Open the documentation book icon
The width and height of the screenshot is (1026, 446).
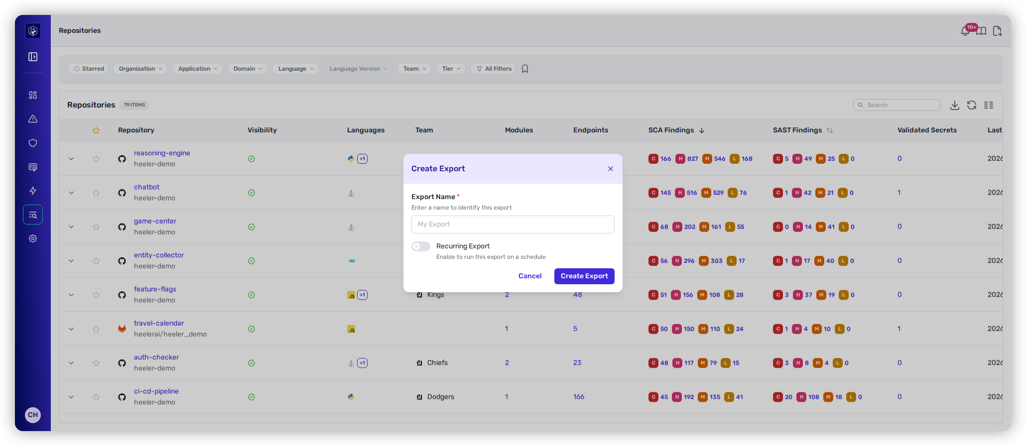(981, 31)
